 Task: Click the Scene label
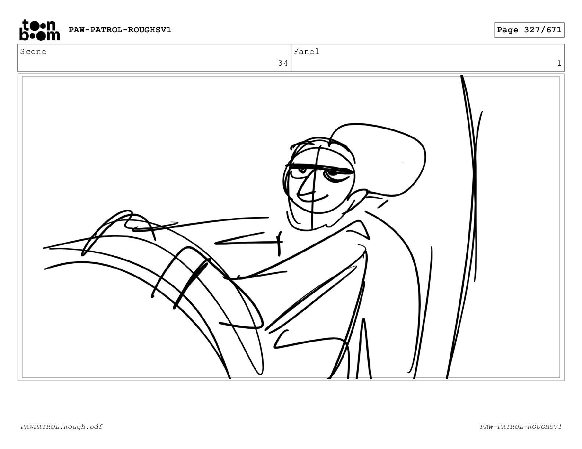(33, 52)
